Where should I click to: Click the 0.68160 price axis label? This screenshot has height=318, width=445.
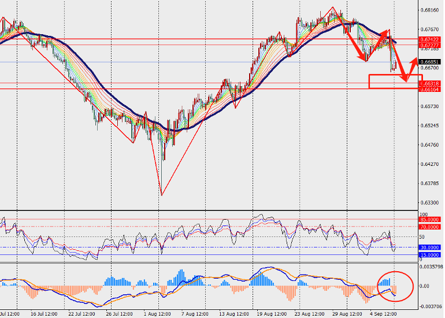tap(429, 10)
